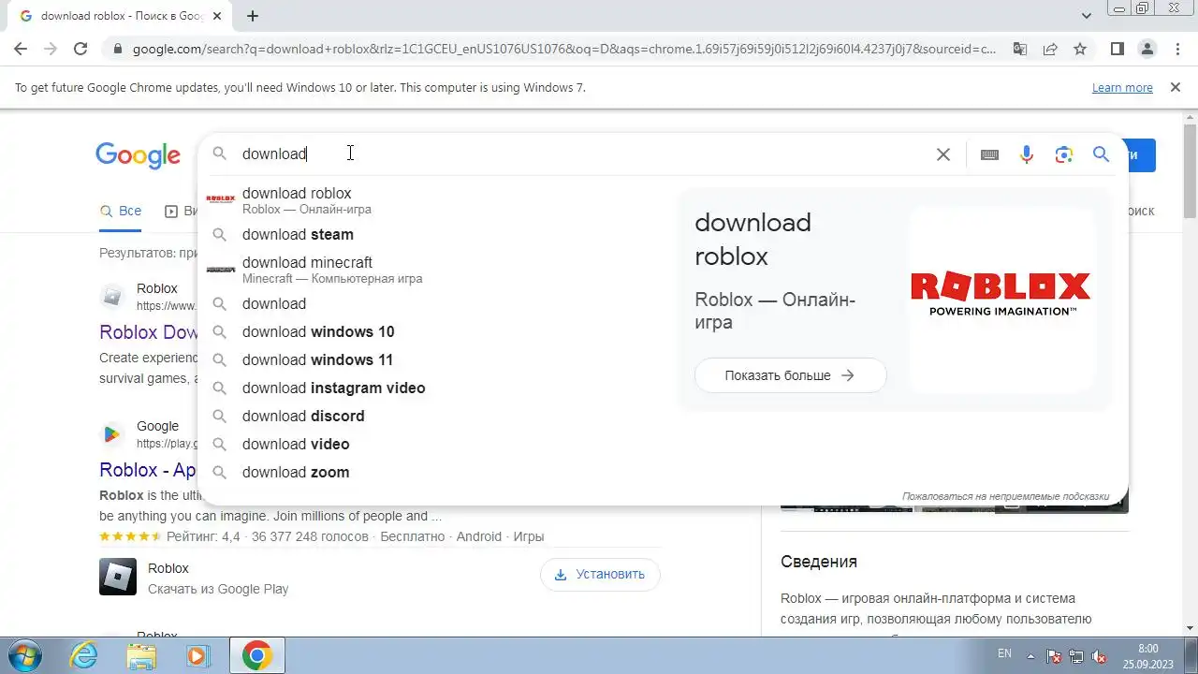The height and width of the screenshot is (674, 1198).
Task: Launch Internet Explorer from the taskbar
Action: 84,655
